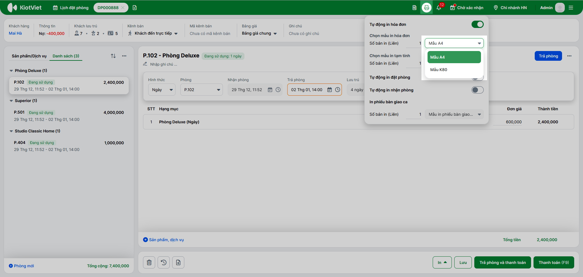The width and height of the screenshot is (583, 277).
Task: Open clock icon for Trả phòng time
Action: tap(338, 90)
